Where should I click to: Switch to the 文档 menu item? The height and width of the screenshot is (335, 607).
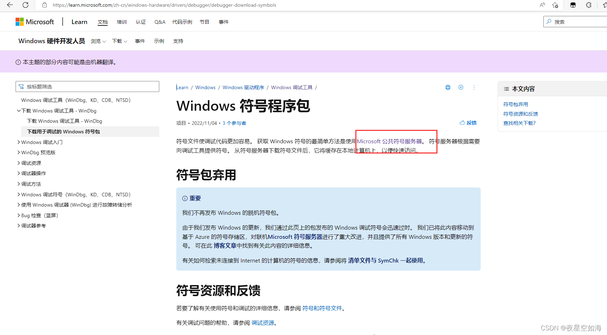tap(103, 22)
